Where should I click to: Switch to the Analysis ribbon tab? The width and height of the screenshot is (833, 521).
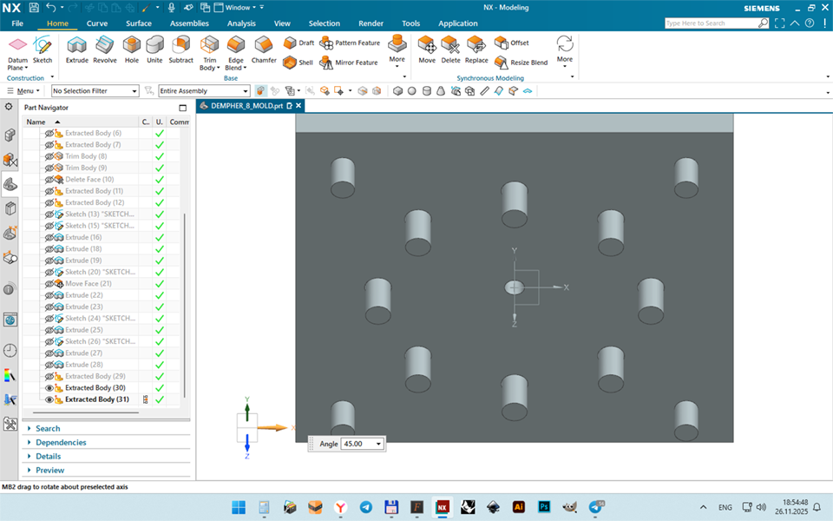pyautogui.click(x=241, y=23)
